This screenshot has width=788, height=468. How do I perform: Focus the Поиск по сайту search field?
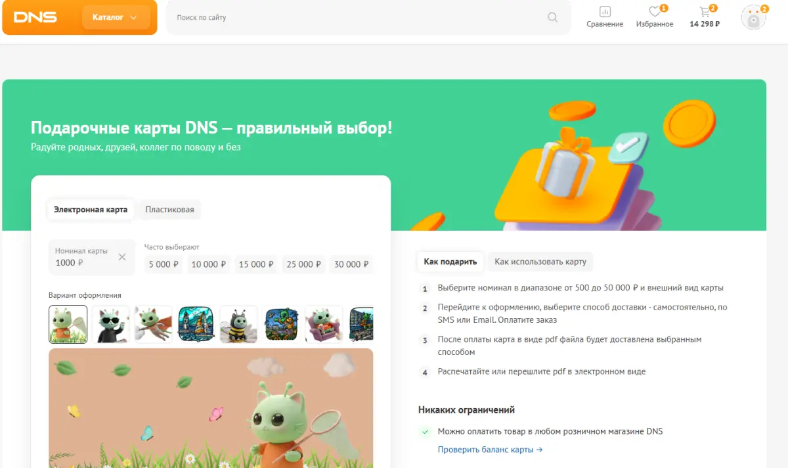pyautogui.click(x=368, y=17)
